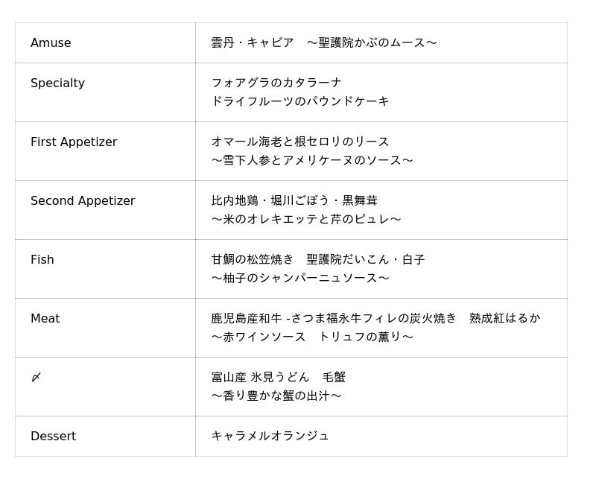This screenshot has height=479, width=596.
Task: Select the Meat course label
Action: coord(45,319)
